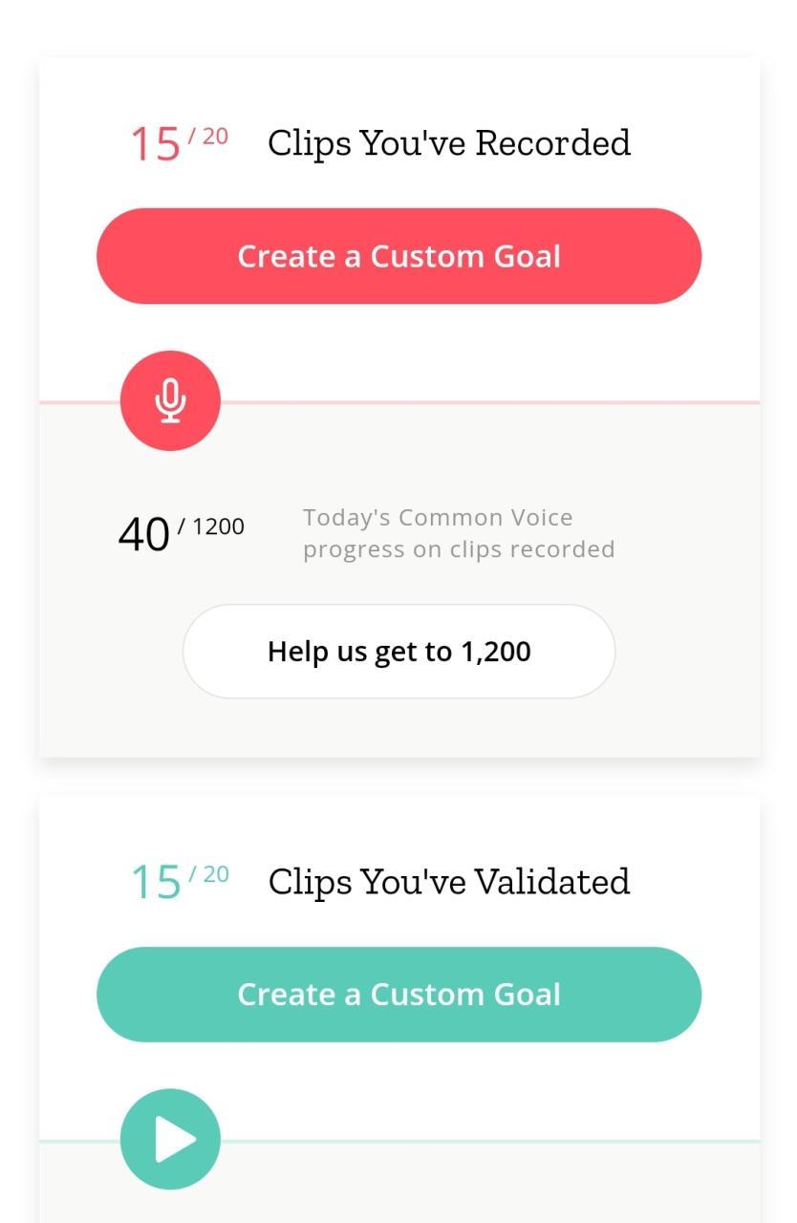Tap the green Create a Custom Goal button
Viewport: 797px width, 1223px height.
[398, 995]
